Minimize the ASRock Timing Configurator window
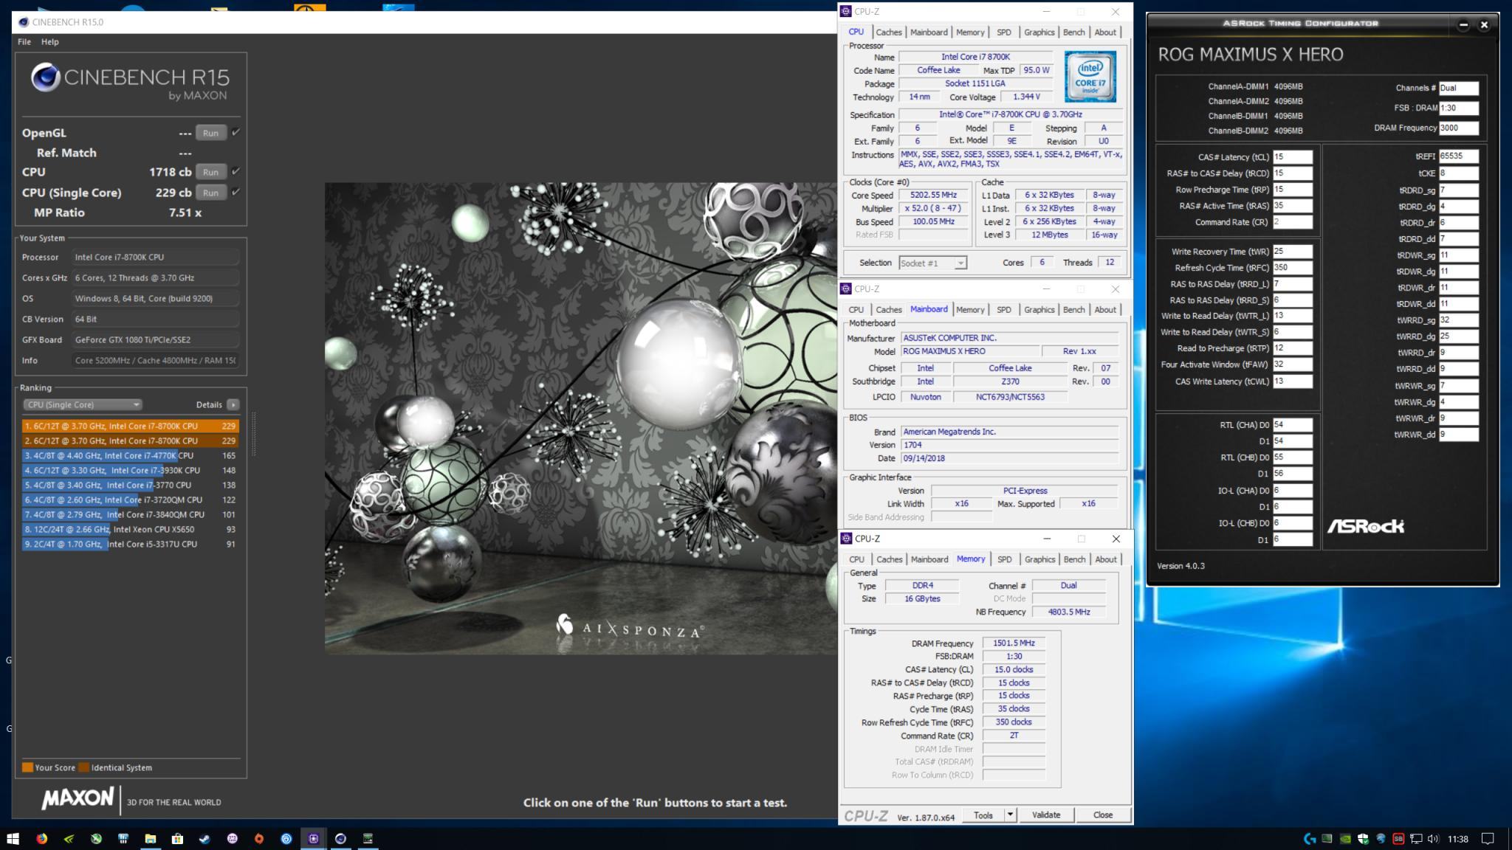Screen dimensions: 1512x850 tap(1463, 24)
